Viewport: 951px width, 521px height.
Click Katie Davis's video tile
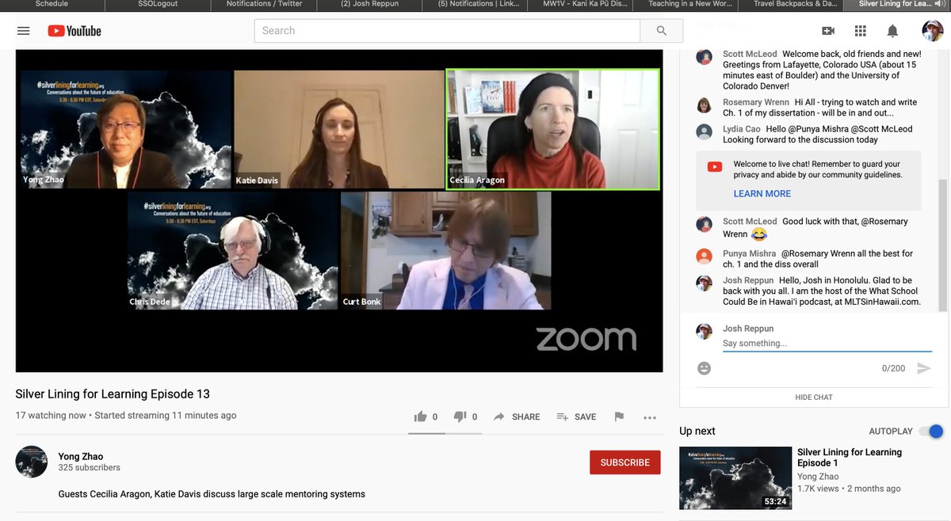click(x=339, y=129)
